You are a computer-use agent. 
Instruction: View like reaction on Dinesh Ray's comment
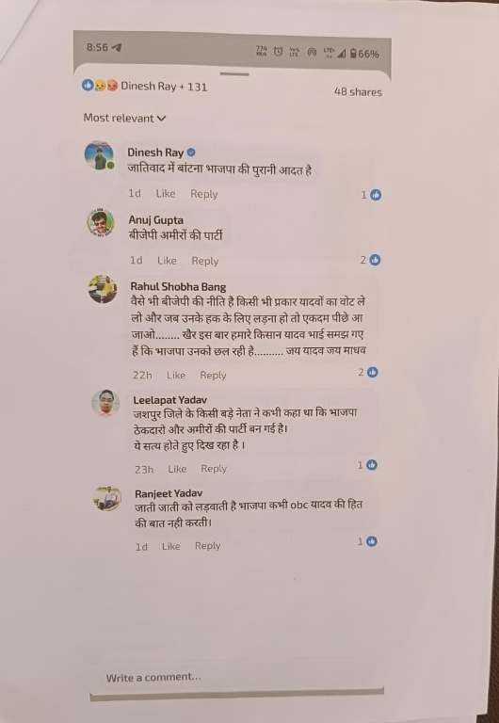371,195
